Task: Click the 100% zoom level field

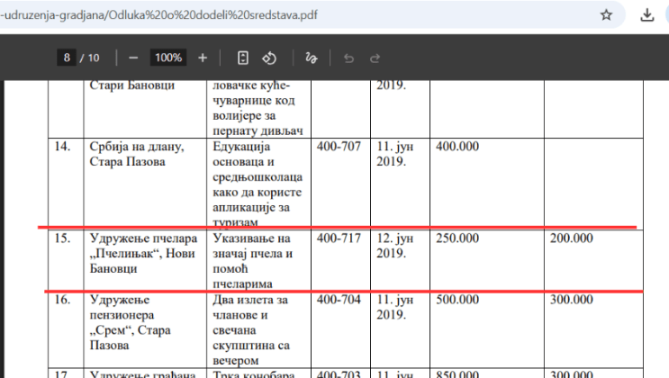Action: [168, 58]
